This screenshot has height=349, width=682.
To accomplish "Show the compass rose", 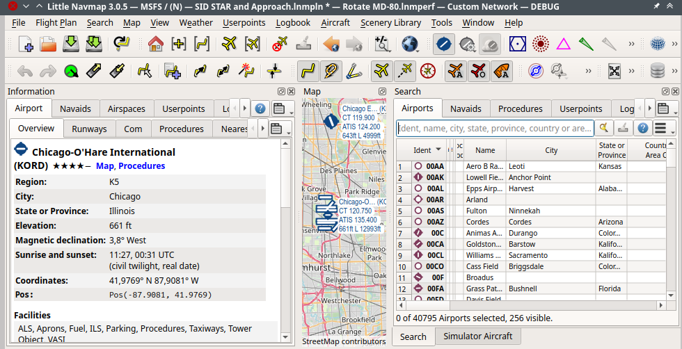I will pyautogui.click(x=428, y=71).
